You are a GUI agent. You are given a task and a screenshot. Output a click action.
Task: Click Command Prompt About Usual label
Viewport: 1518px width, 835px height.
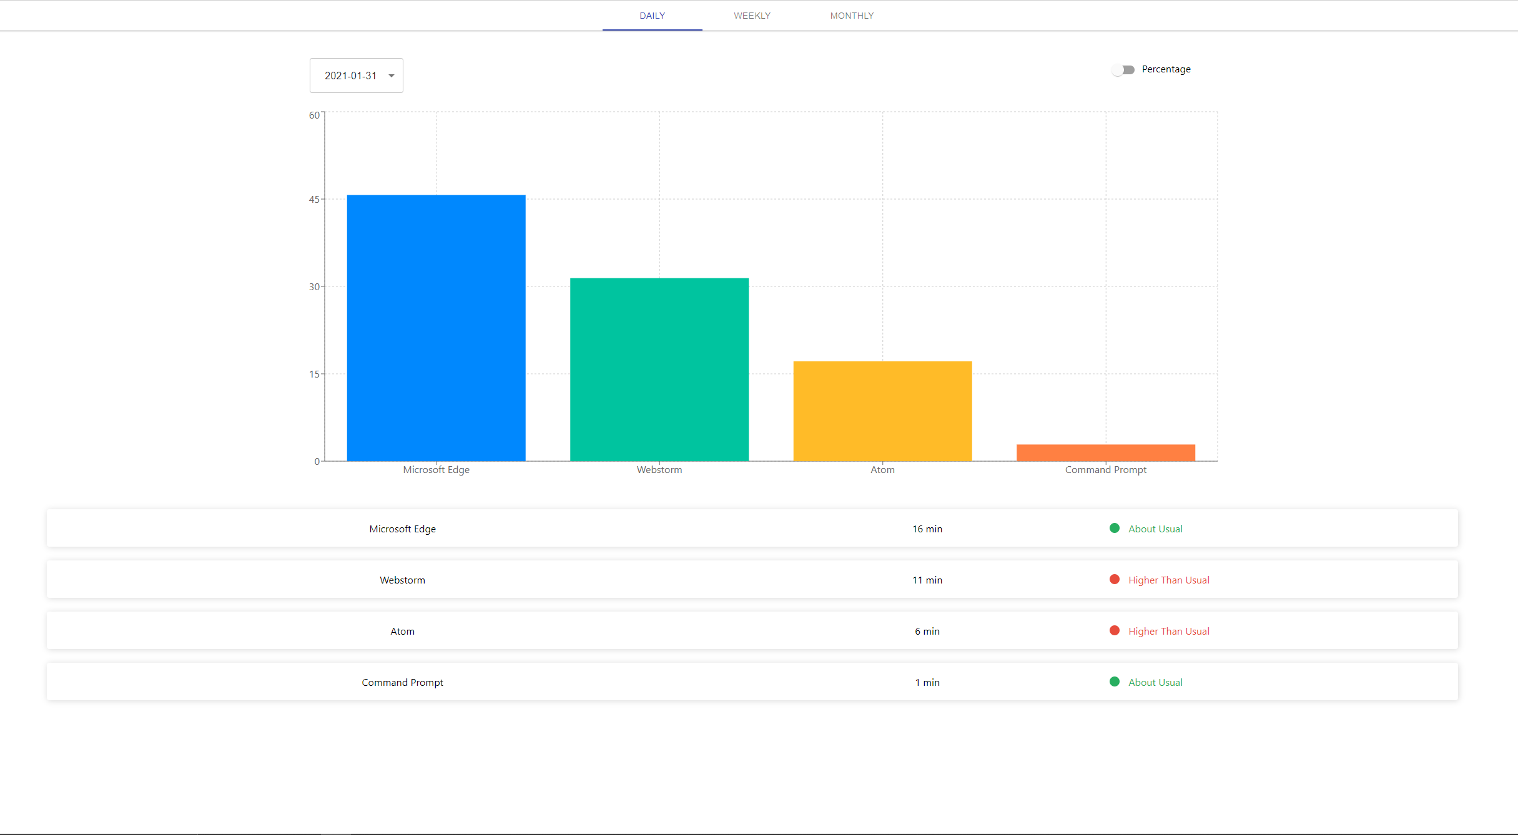coord(1155,683)
